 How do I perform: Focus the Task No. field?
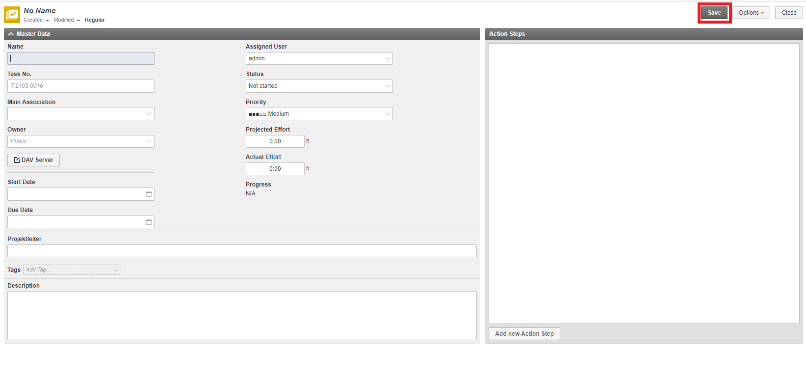[x=81, y=86]
